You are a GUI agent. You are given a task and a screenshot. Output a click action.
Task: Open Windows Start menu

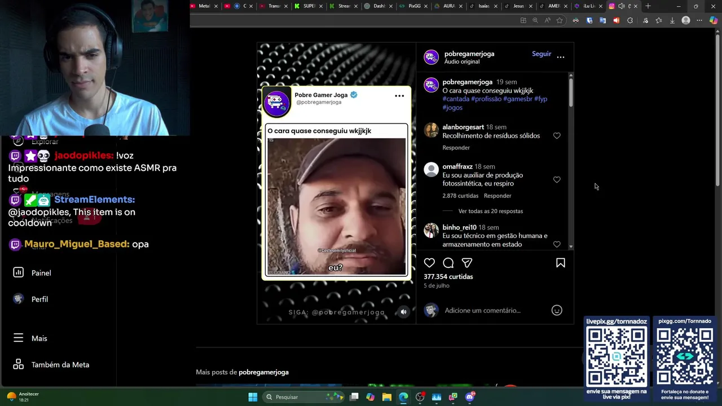pos(253,397)
